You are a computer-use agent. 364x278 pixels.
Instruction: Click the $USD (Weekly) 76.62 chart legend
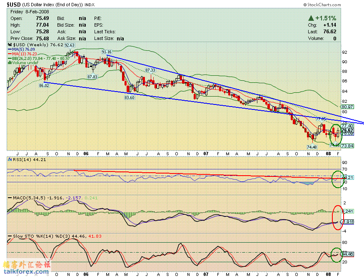pos(38,45)
